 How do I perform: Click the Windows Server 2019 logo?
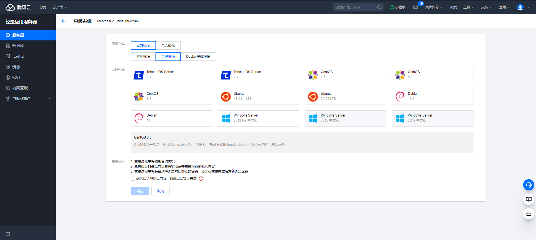click(400, 118)
